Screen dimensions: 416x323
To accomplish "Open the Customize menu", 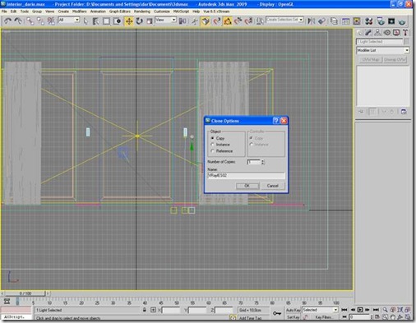I will (x=162, y=12).
